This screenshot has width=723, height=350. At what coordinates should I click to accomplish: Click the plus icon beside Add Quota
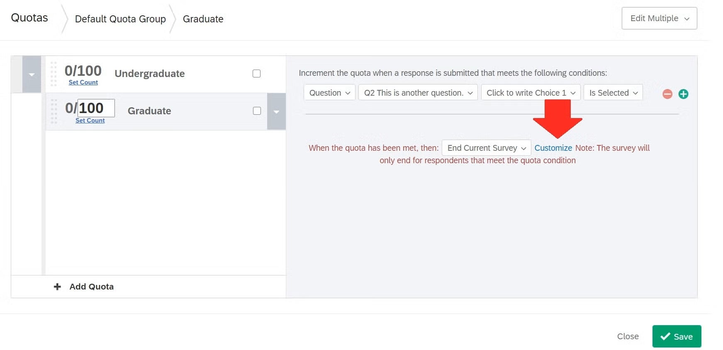[57, 287]
